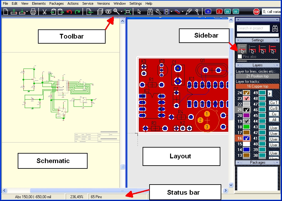This screenshot has height=201, width=282.
Task: Toggle visibility of layer 24 checkbox
Action: (247, 93)
